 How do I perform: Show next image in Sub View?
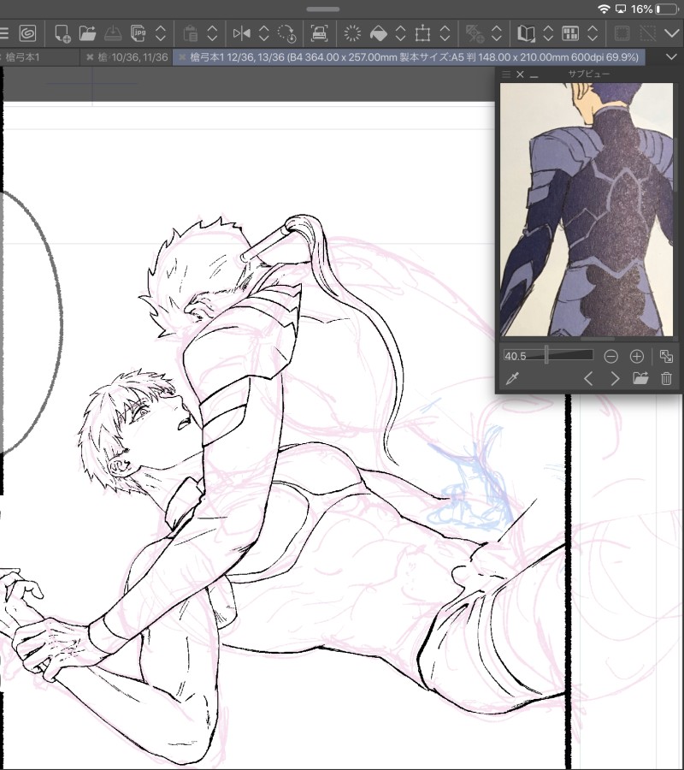(x=615, y=379)
